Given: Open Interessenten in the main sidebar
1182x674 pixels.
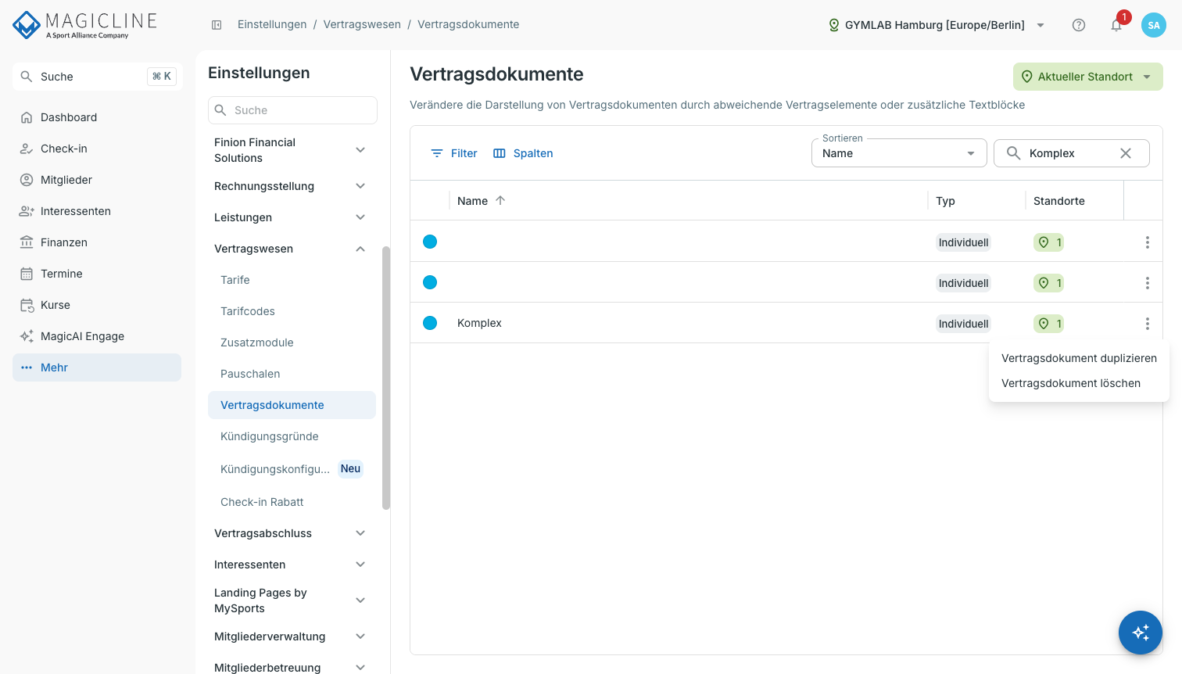Looking at the screenshot, I should tap(97, 211).
